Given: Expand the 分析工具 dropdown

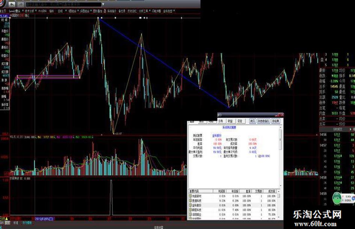Looking at the screenshot, I should pyautogui.click(x=150, y=11).
